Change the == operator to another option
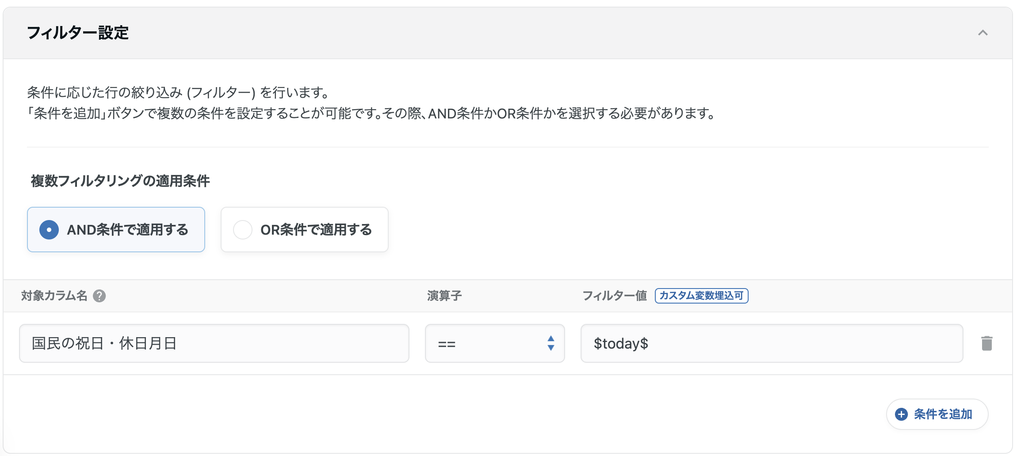The width and height of the screenshot is (1017, 456). 494,343
